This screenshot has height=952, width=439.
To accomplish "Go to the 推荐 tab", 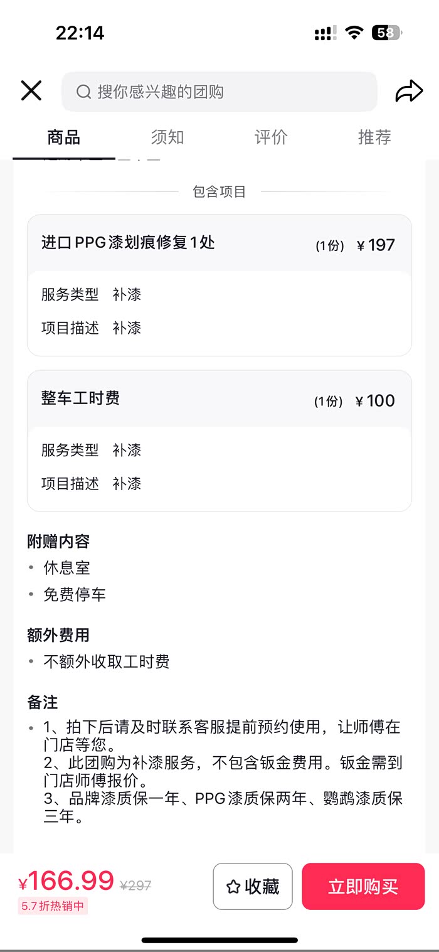I will tap(374, 137).
